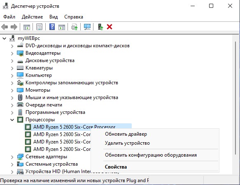
Task: Click the Компьютер monitor icon
Action: click(20, 75)
